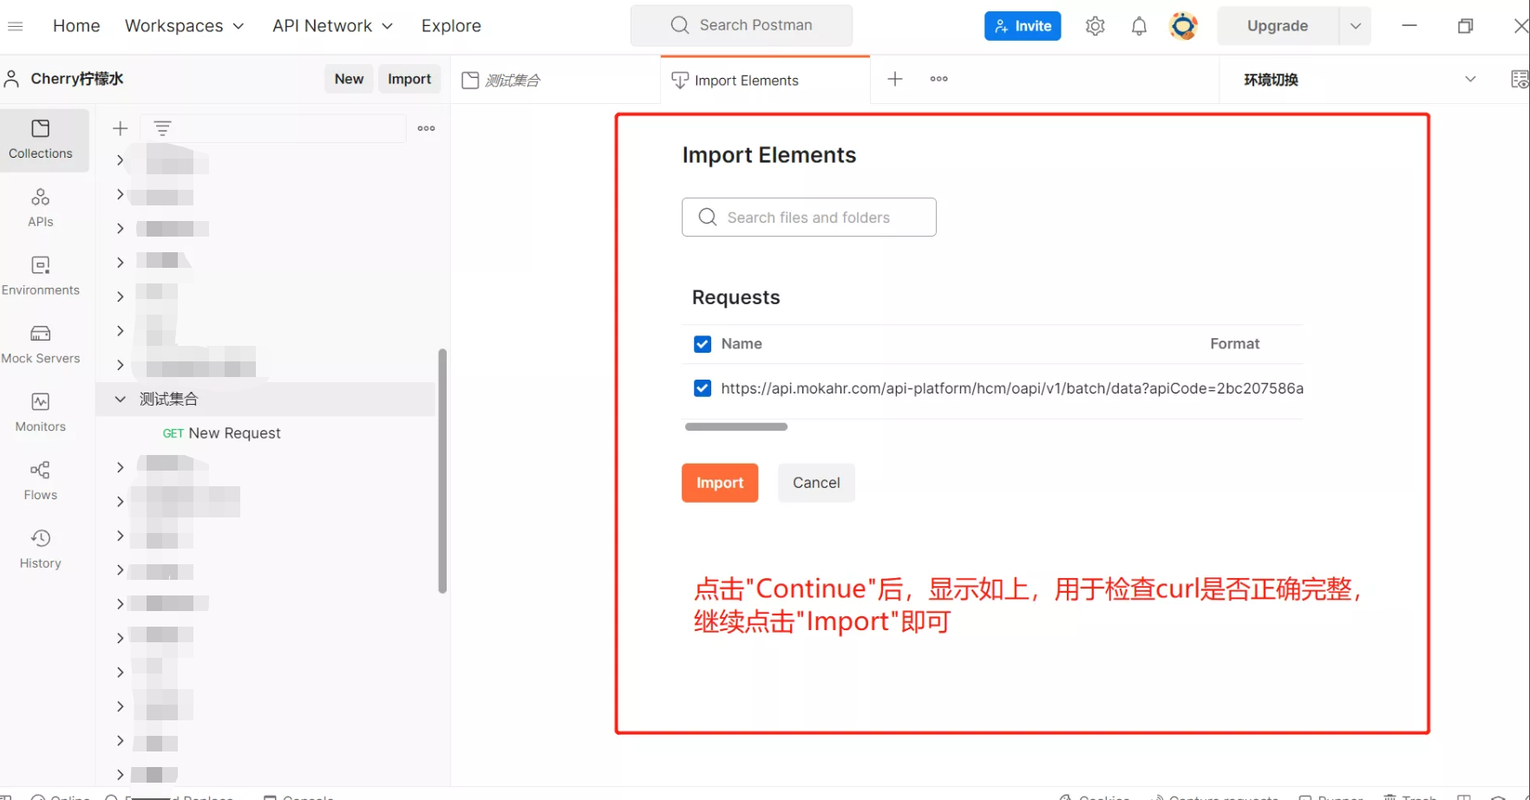Image resolution: width=1530 pixels, height=800 pixels.
Task: Click the Upgrade button
Action: 1278,26
